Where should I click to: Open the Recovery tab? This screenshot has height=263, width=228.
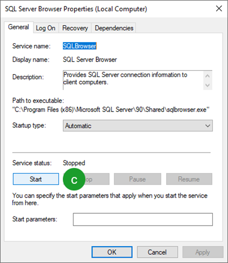click(75, 28)
